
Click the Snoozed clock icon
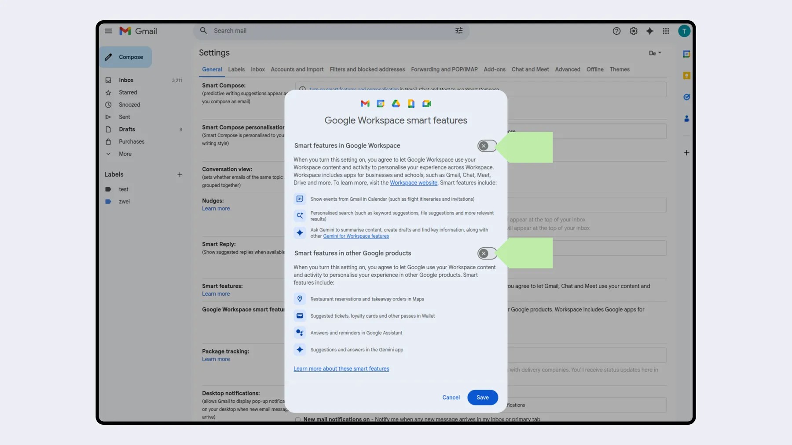tap(108, 105)
